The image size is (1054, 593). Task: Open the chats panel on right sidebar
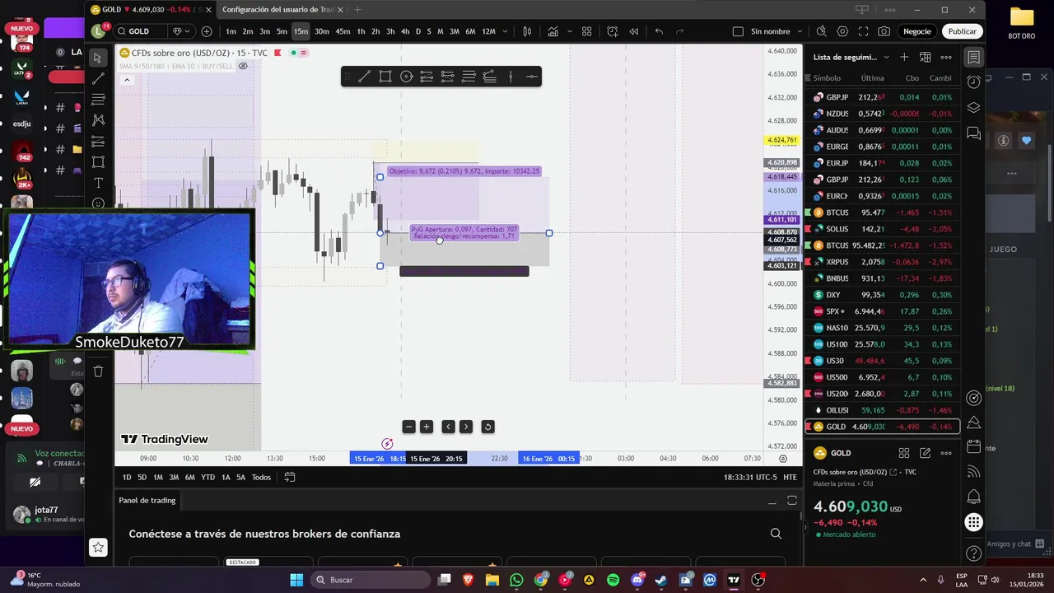(973, 133)
